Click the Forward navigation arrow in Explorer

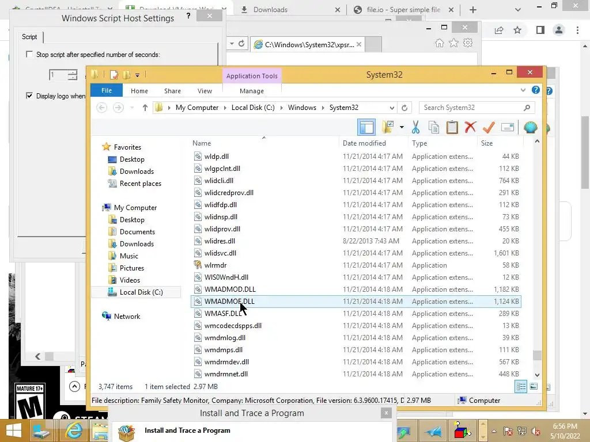click(x=118, y=108)
